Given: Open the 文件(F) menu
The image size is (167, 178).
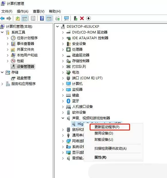Looking at the screenshot, I should click(7, 11).
